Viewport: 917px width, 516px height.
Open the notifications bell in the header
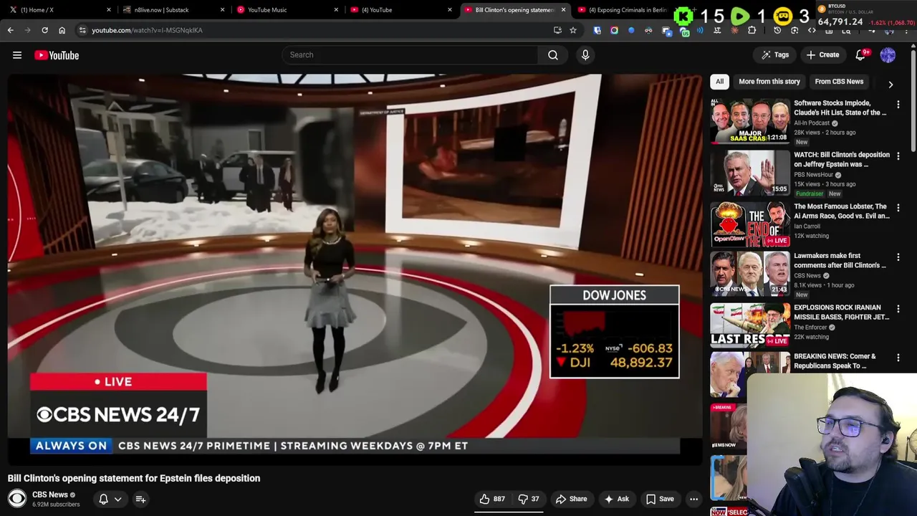coord(861,54)
